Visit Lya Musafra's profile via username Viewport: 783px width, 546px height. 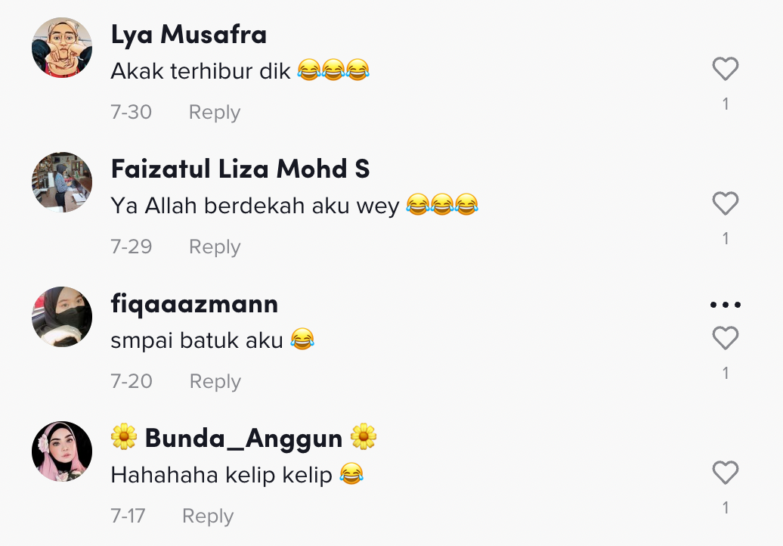(189, 35)
